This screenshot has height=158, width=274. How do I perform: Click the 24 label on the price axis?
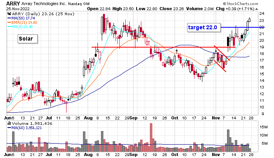(x=261, y=14)
